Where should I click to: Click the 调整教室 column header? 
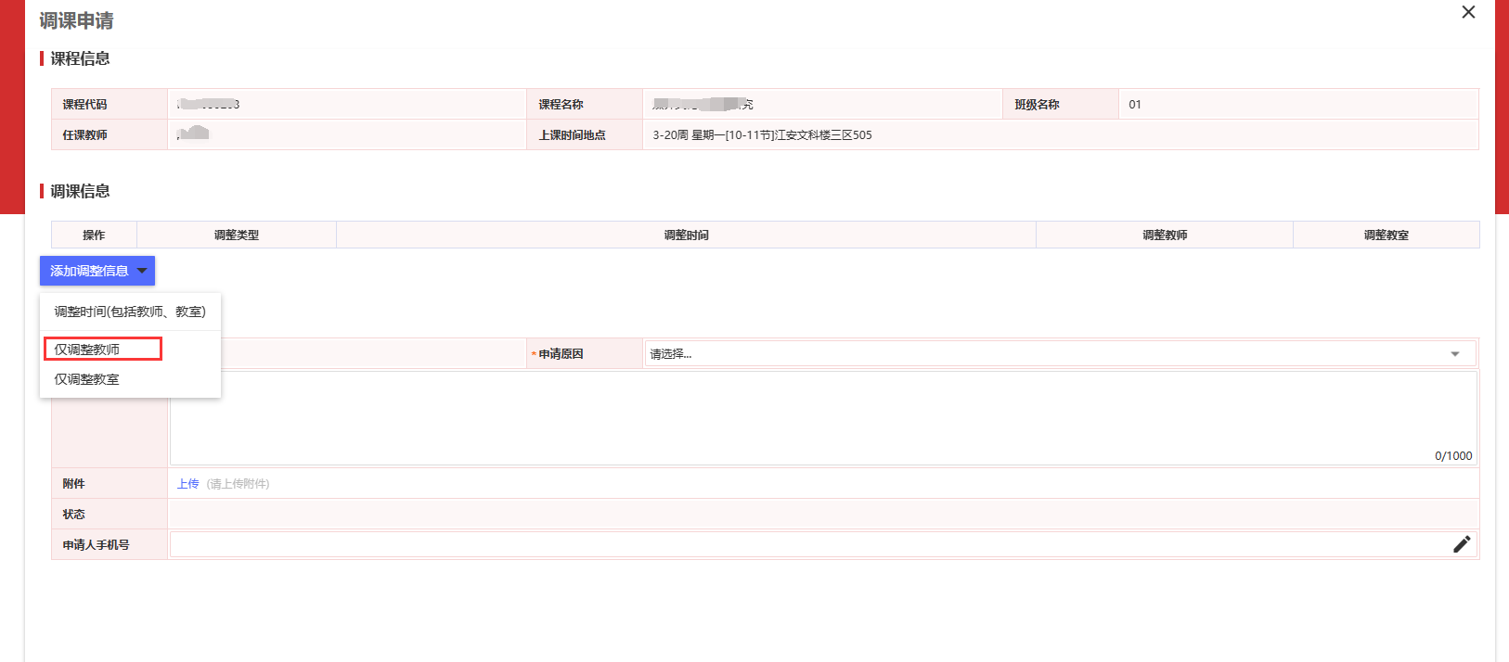[1386, 236]
